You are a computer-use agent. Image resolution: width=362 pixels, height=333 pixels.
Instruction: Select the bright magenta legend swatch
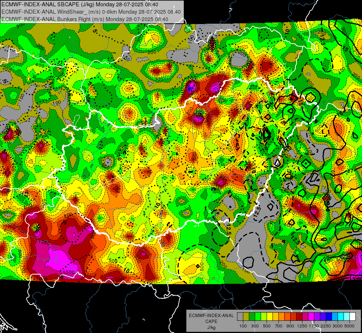pyautogui.click(x=311, y=316)
